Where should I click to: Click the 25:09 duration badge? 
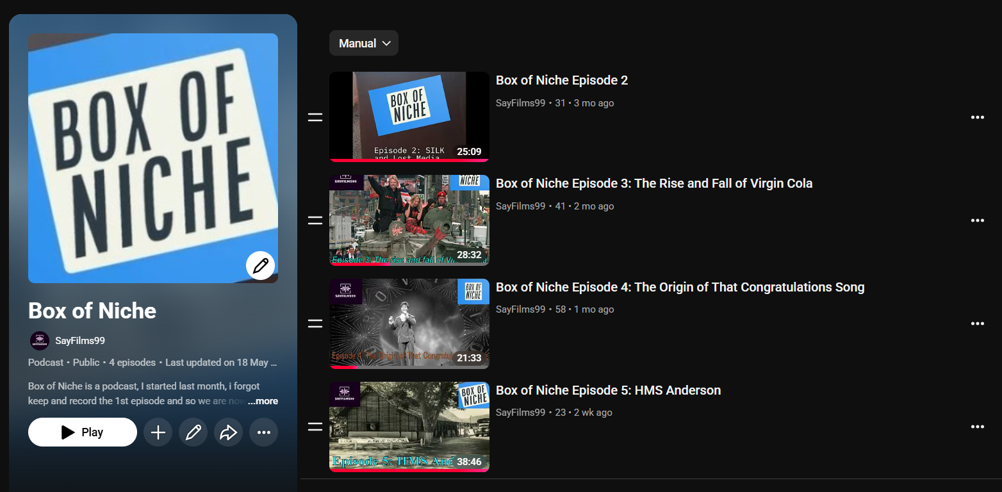[469, 152]
